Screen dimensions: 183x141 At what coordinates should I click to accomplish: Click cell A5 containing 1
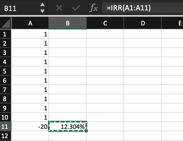[30, 71]
